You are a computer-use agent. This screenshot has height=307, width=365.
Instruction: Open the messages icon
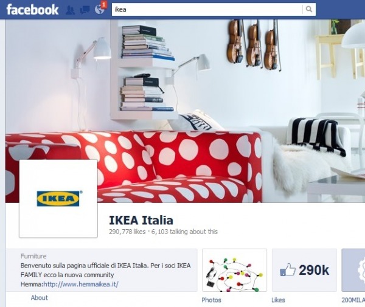[85, 10]
